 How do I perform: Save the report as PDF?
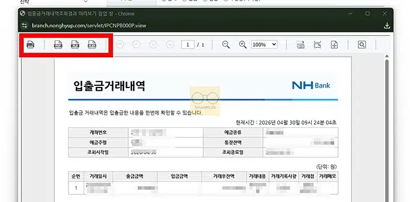[58, 45]
